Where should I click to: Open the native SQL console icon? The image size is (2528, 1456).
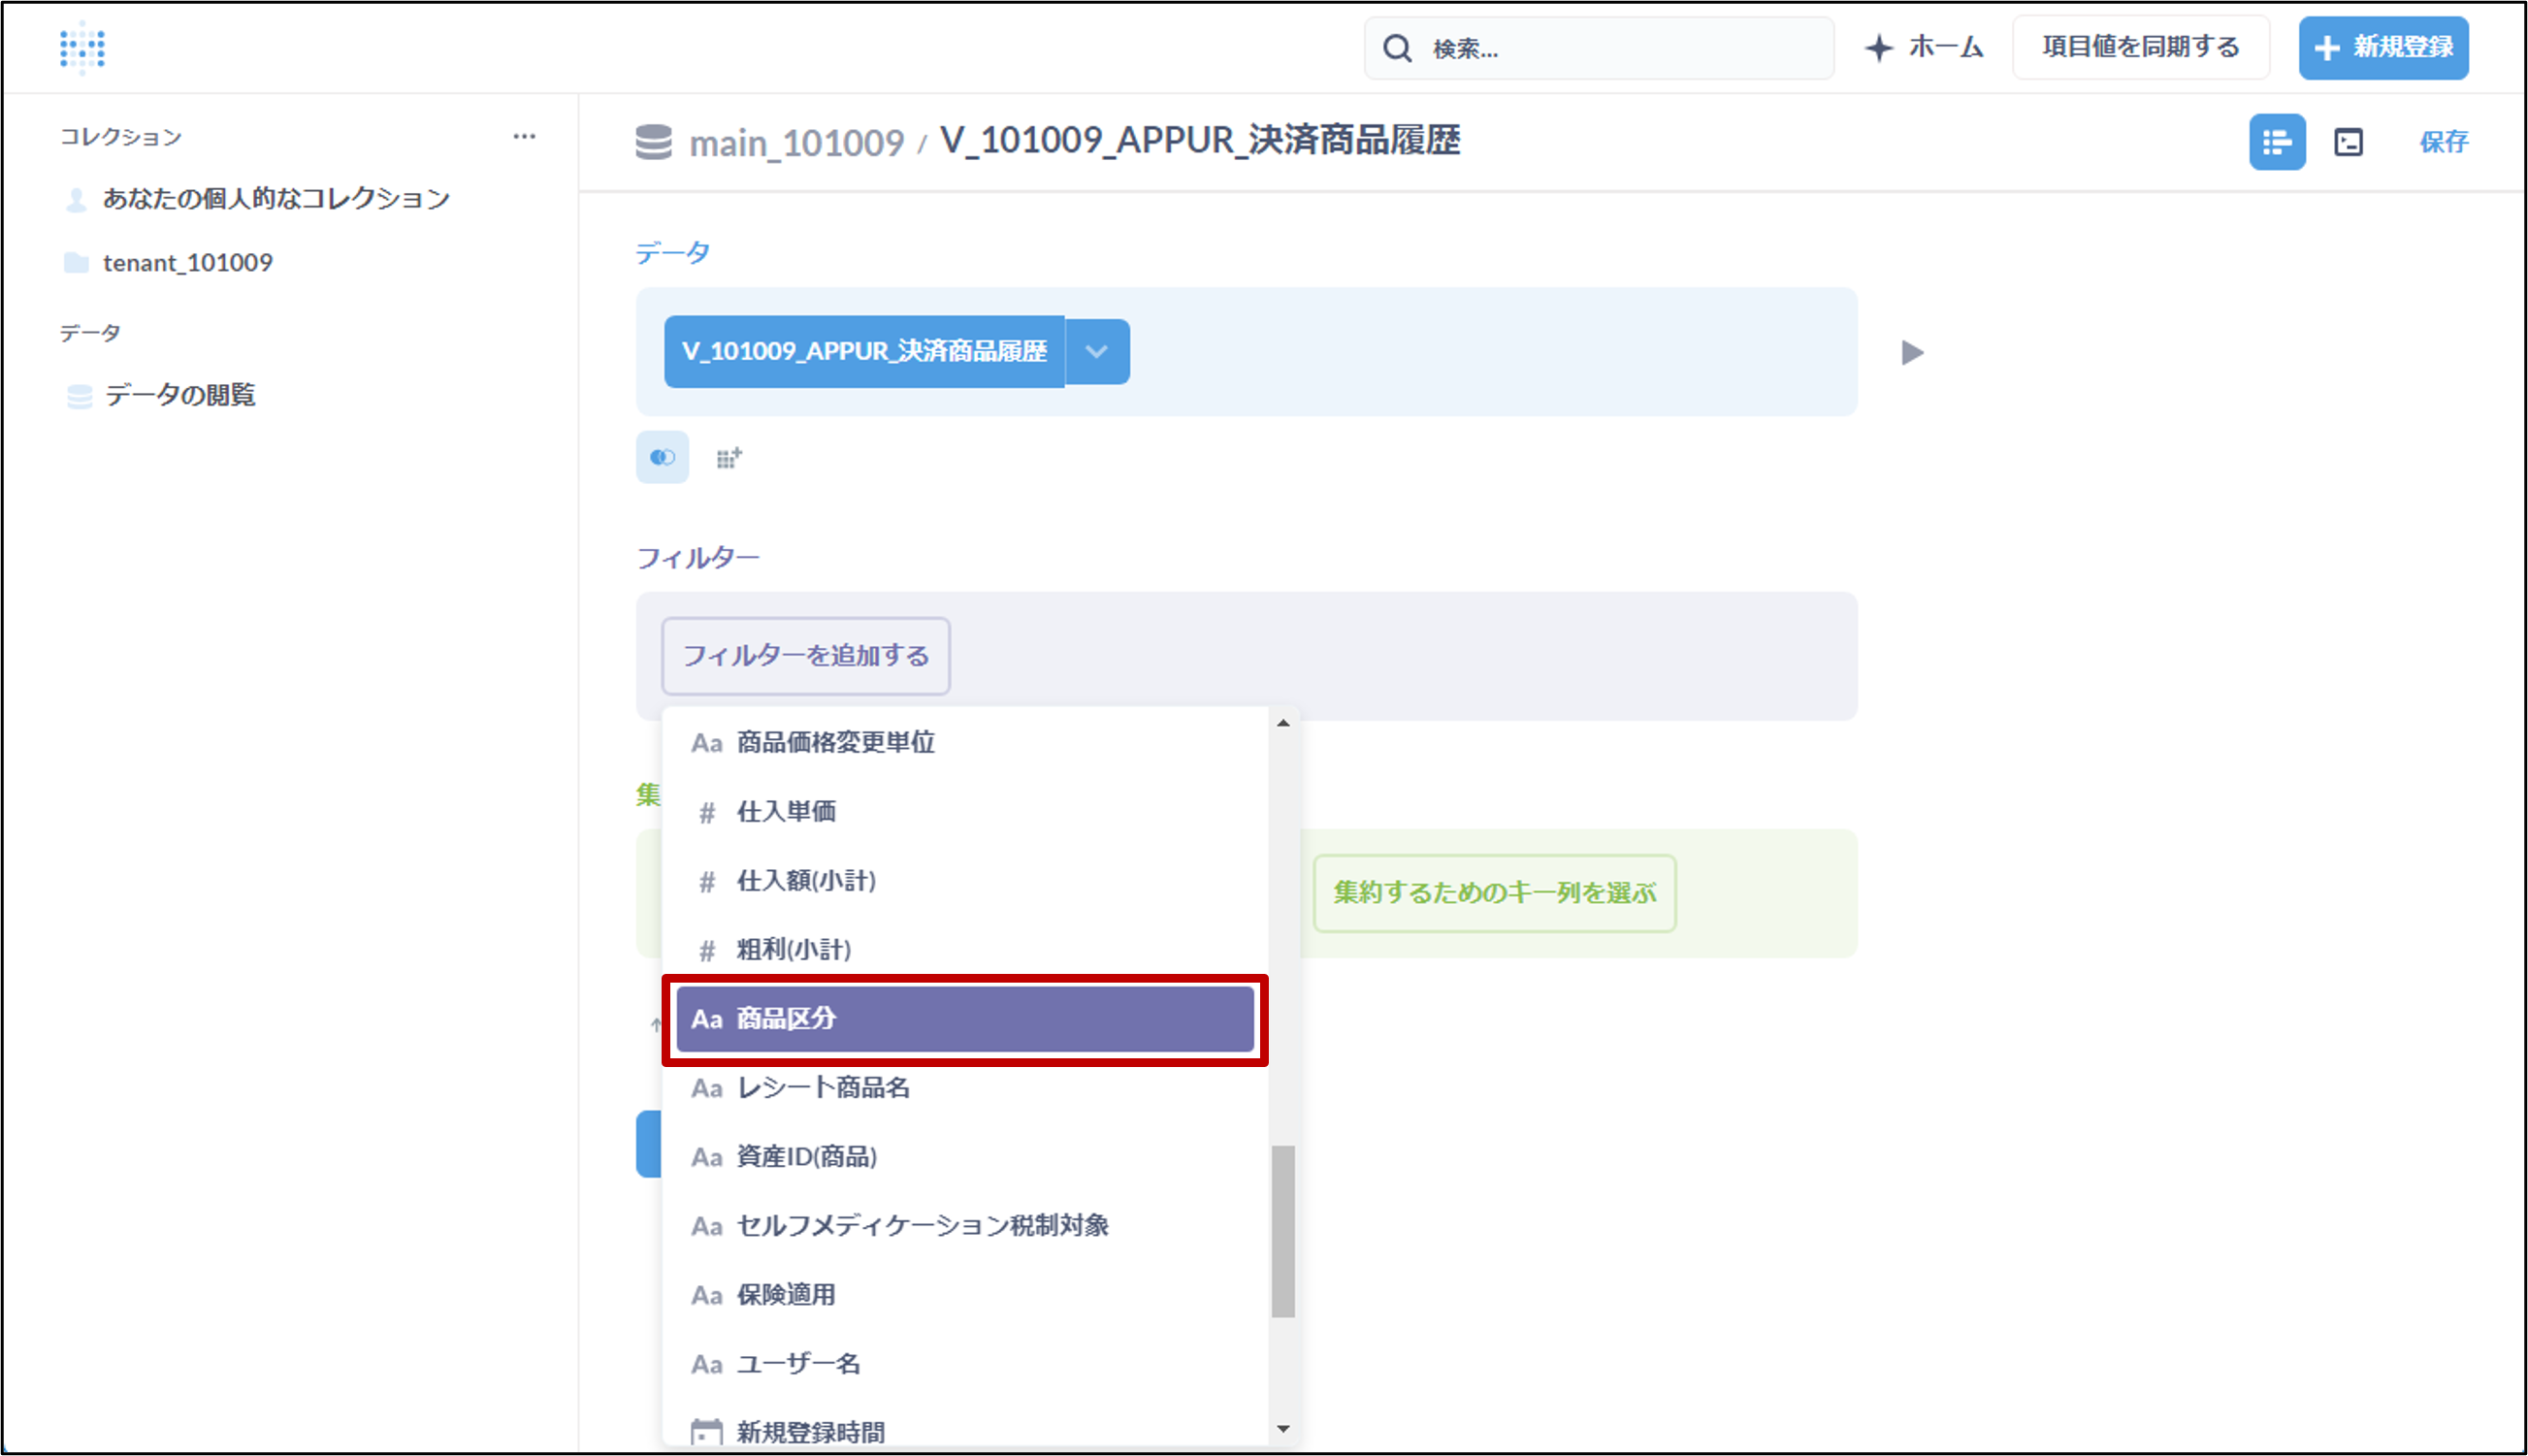click(2348, 142)
